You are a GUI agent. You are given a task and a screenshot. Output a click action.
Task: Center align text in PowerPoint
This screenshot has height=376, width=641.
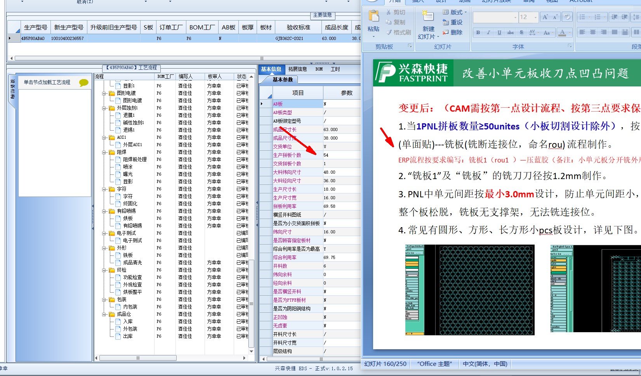pos(592,33)
